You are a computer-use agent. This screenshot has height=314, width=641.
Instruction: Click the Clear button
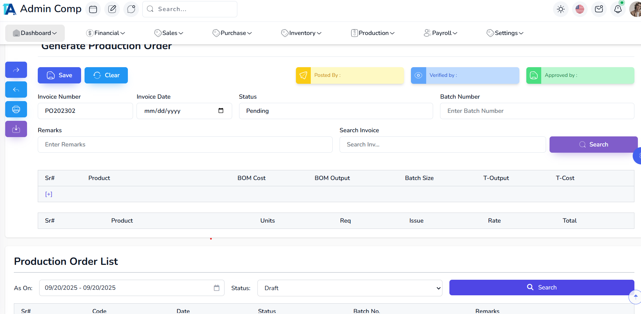[x=106, y=75]
